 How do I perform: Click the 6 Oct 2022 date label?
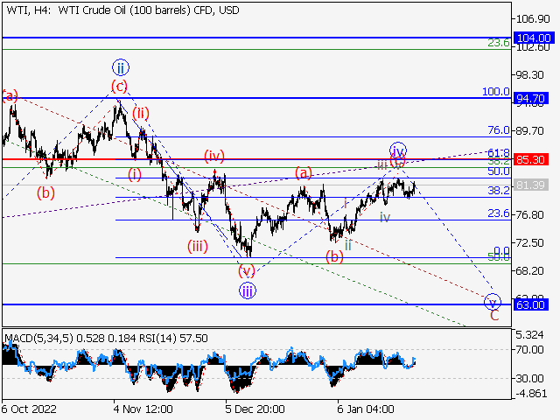[29, 409]
